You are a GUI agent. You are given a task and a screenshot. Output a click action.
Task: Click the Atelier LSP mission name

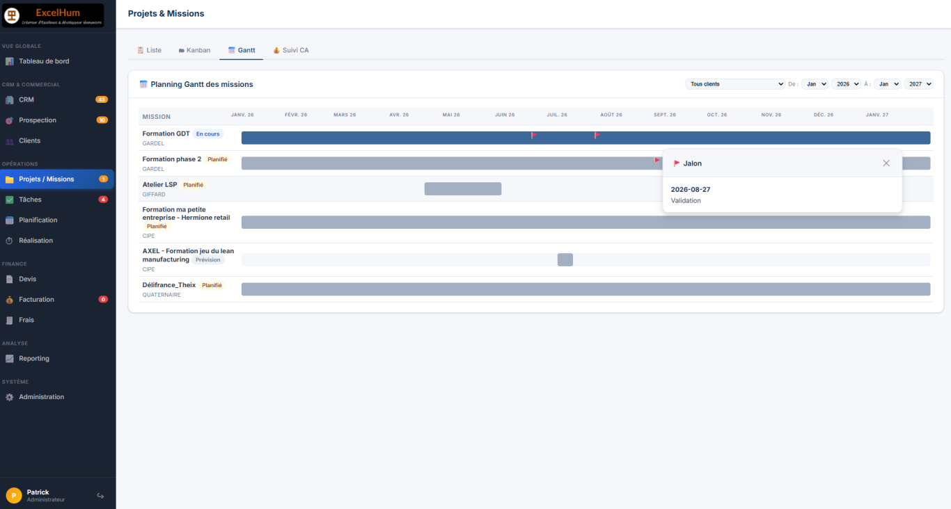tap(160, 185)
